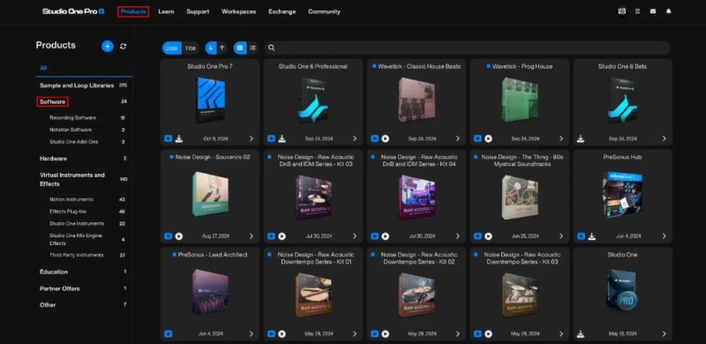Open the notifications bell
This screenshot has height=344, width=706.
click(668, 11)
